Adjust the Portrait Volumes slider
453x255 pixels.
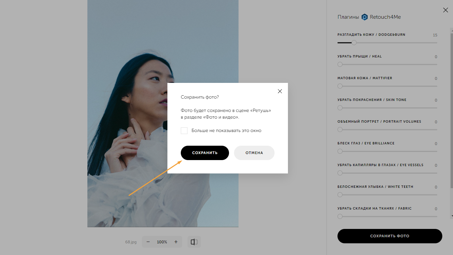(387, 130)
